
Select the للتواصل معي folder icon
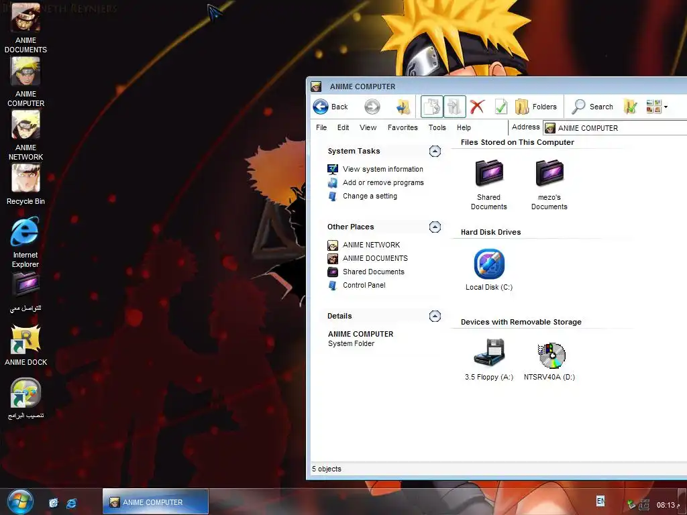(25, 292)
